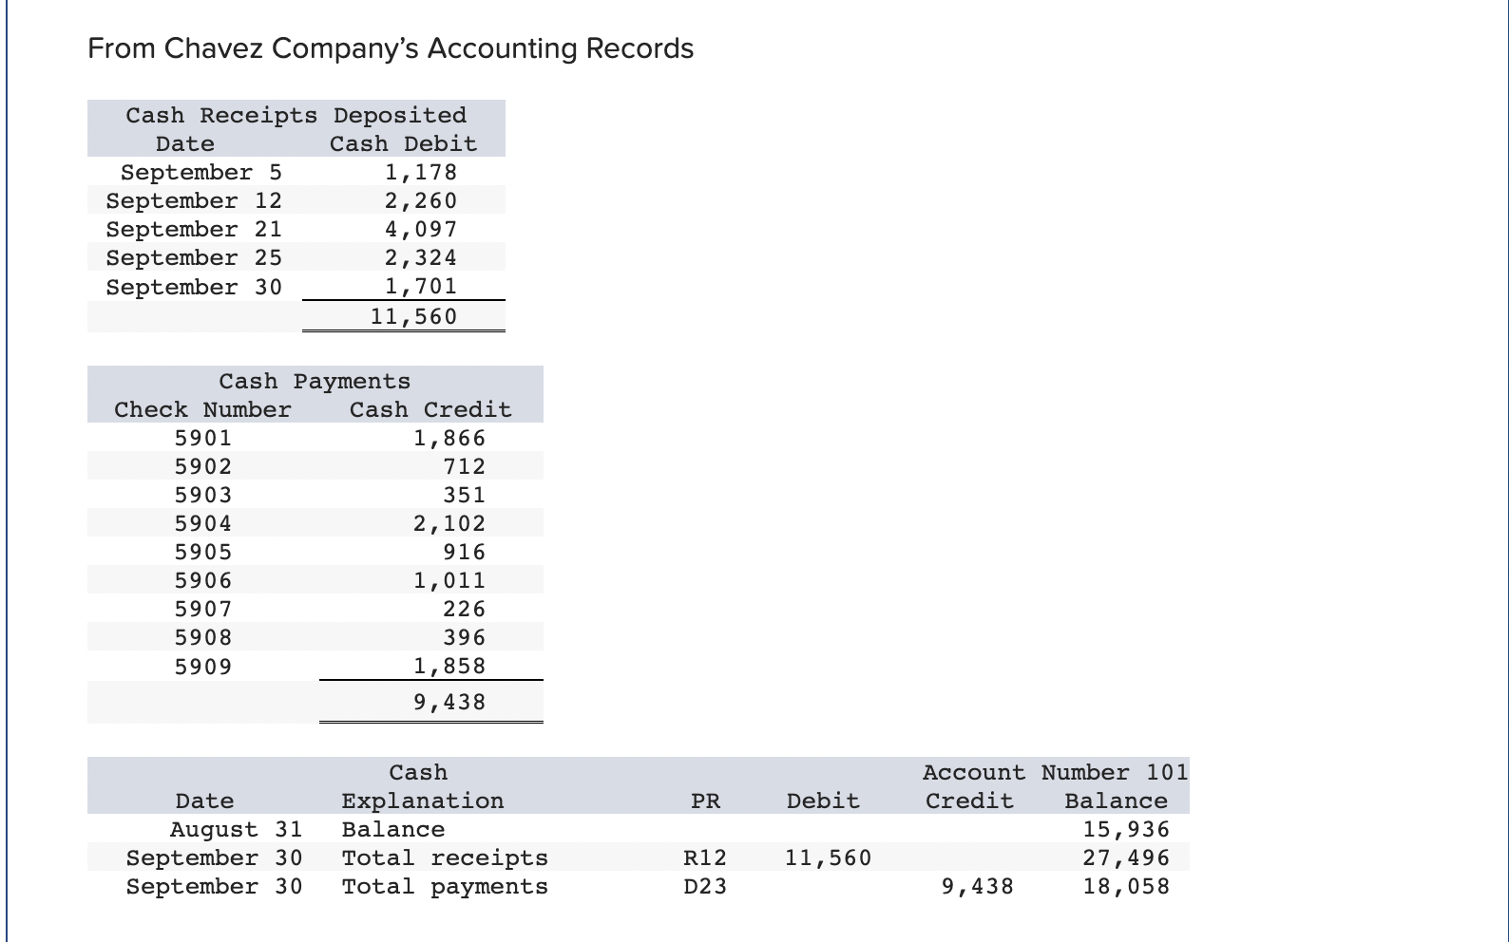Select the 18,058 ending balance
The height and width of the screenshot is (942, 1509).
[x=1126, y=886]
